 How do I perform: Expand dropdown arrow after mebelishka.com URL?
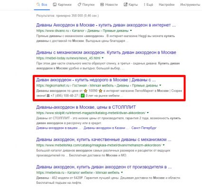click(164, 145)
